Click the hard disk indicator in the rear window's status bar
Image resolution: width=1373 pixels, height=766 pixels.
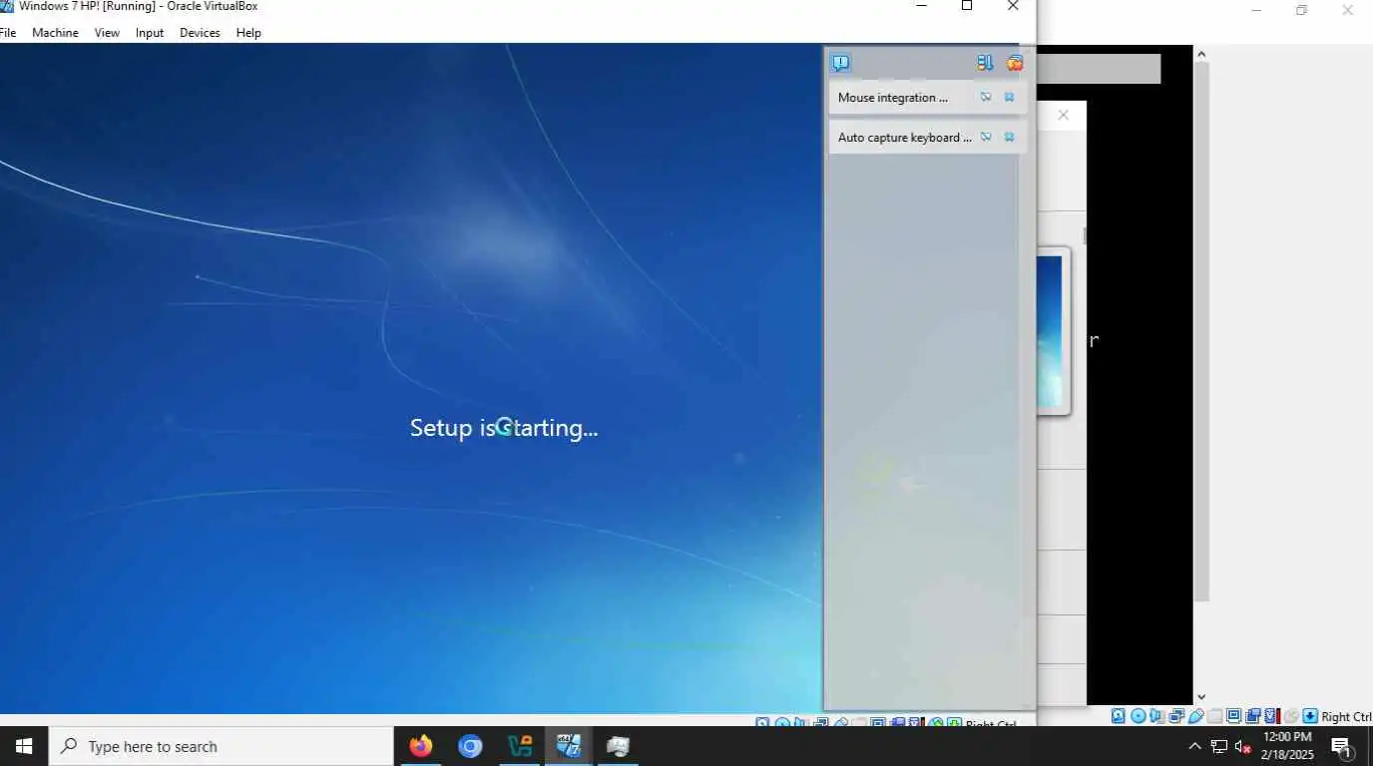(1119, 716)
